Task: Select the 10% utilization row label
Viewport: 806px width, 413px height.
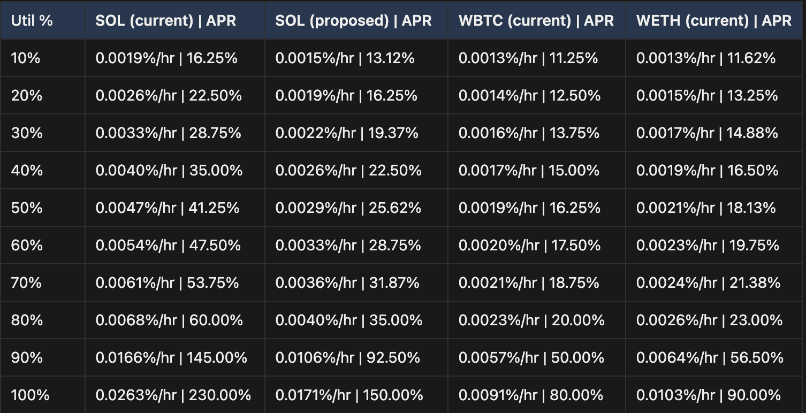Action: (26, 58)
